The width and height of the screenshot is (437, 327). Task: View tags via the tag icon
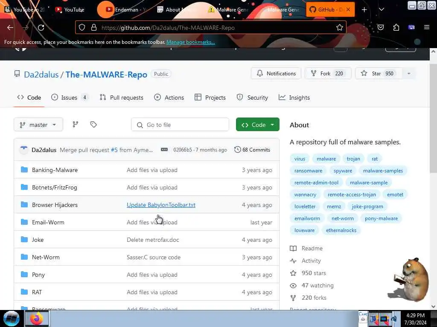(x=93, y=125)
